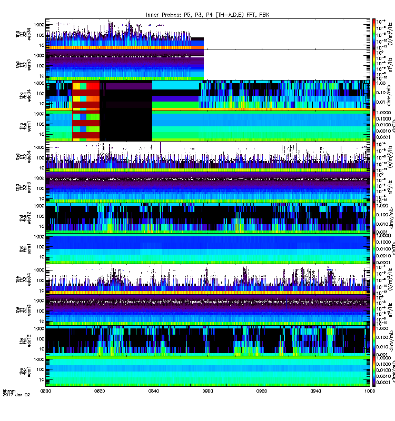Select the tha fff 32 scm3 panel label
This screenshot has width=395, height=421.
point(23,65)
